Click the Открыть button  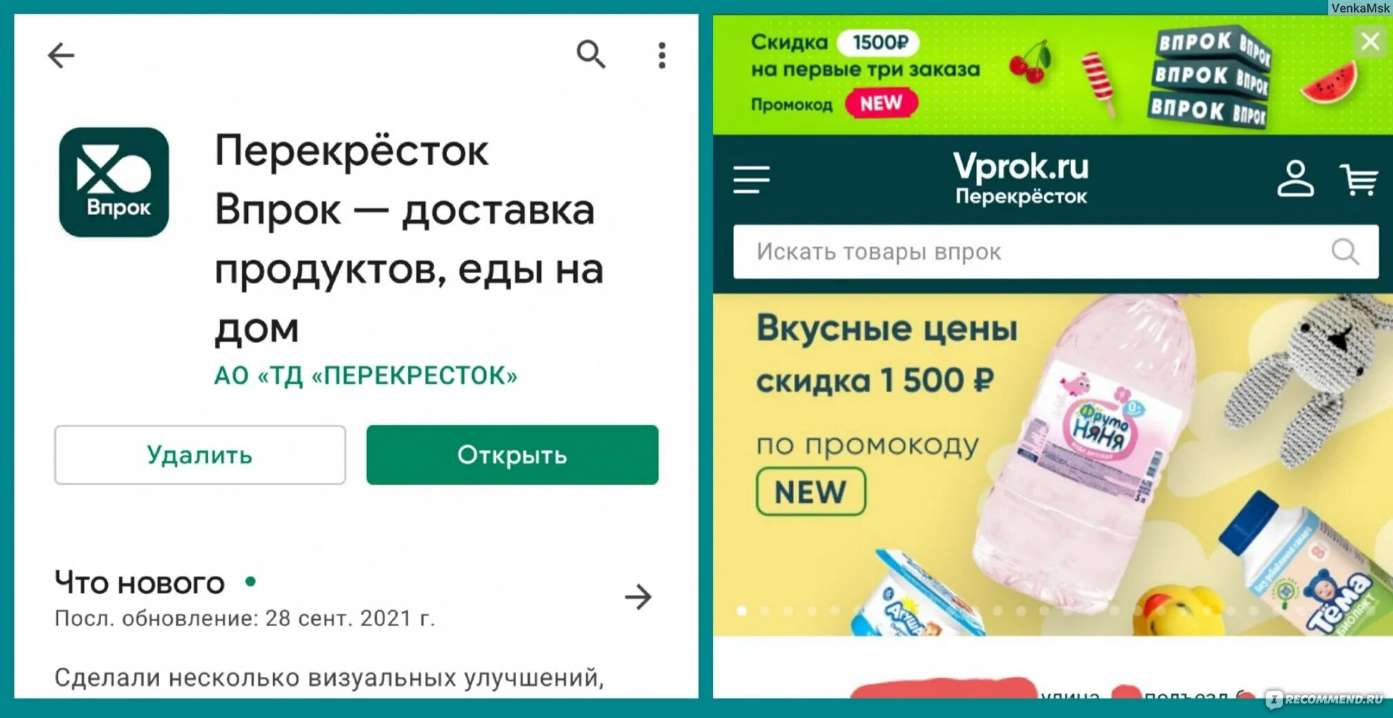coord(512,455)
